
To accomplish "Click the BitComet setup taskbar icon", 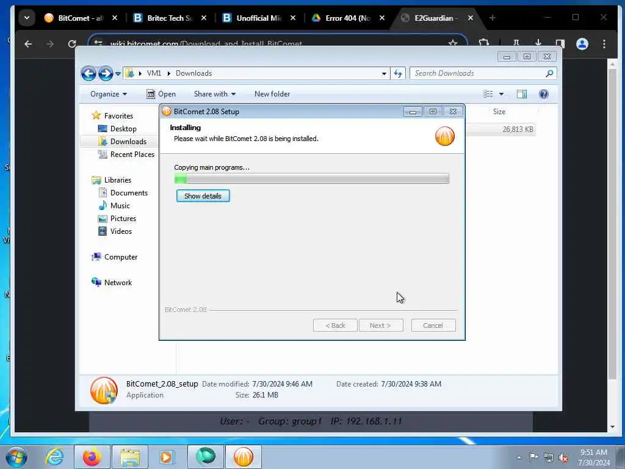I will point(244,457).
